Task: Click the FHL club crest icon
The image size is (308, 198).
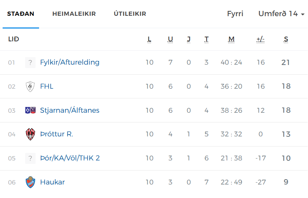Action: coord(30,86)
